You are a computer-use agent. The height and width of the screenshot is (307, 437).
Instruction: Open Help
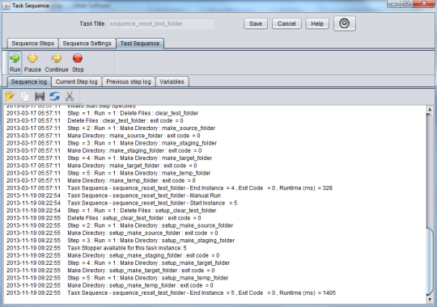coord(317,23)
